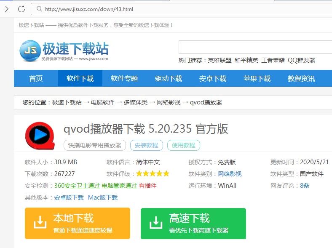Click the 极速下载站 site logo

[x=64, y=51]
